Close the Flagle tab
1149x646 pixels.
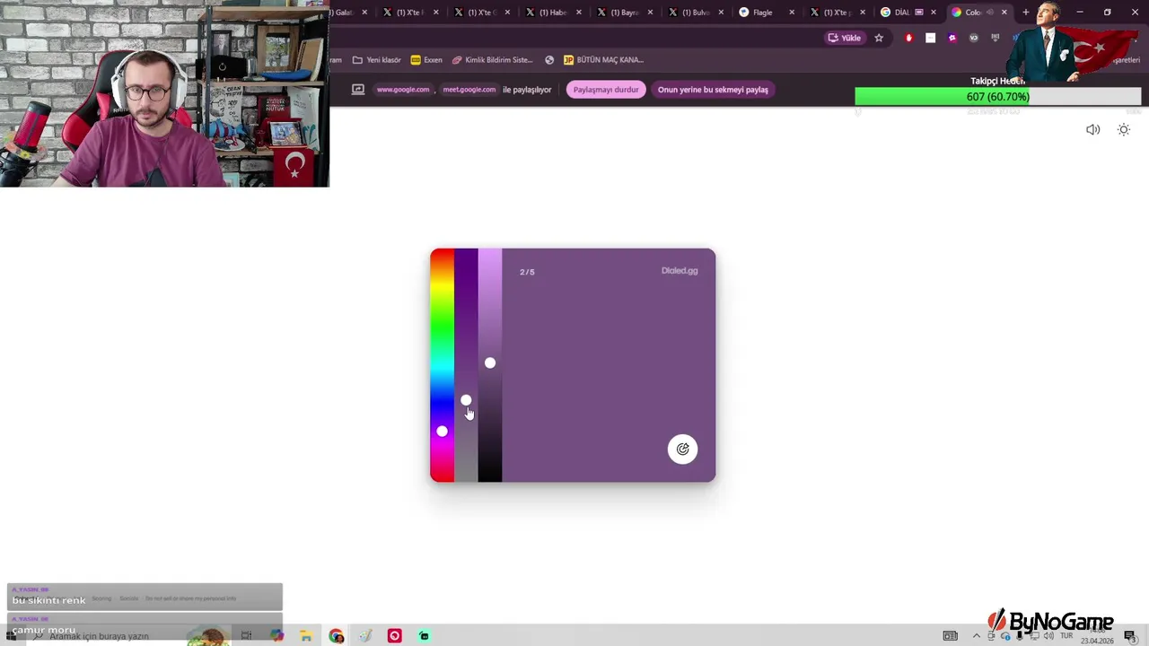pos(792,13)
